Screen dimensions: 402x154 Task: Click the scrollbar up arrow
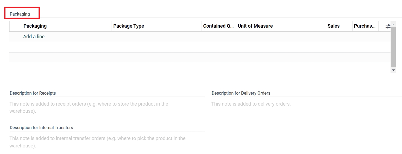click(393, 25)
